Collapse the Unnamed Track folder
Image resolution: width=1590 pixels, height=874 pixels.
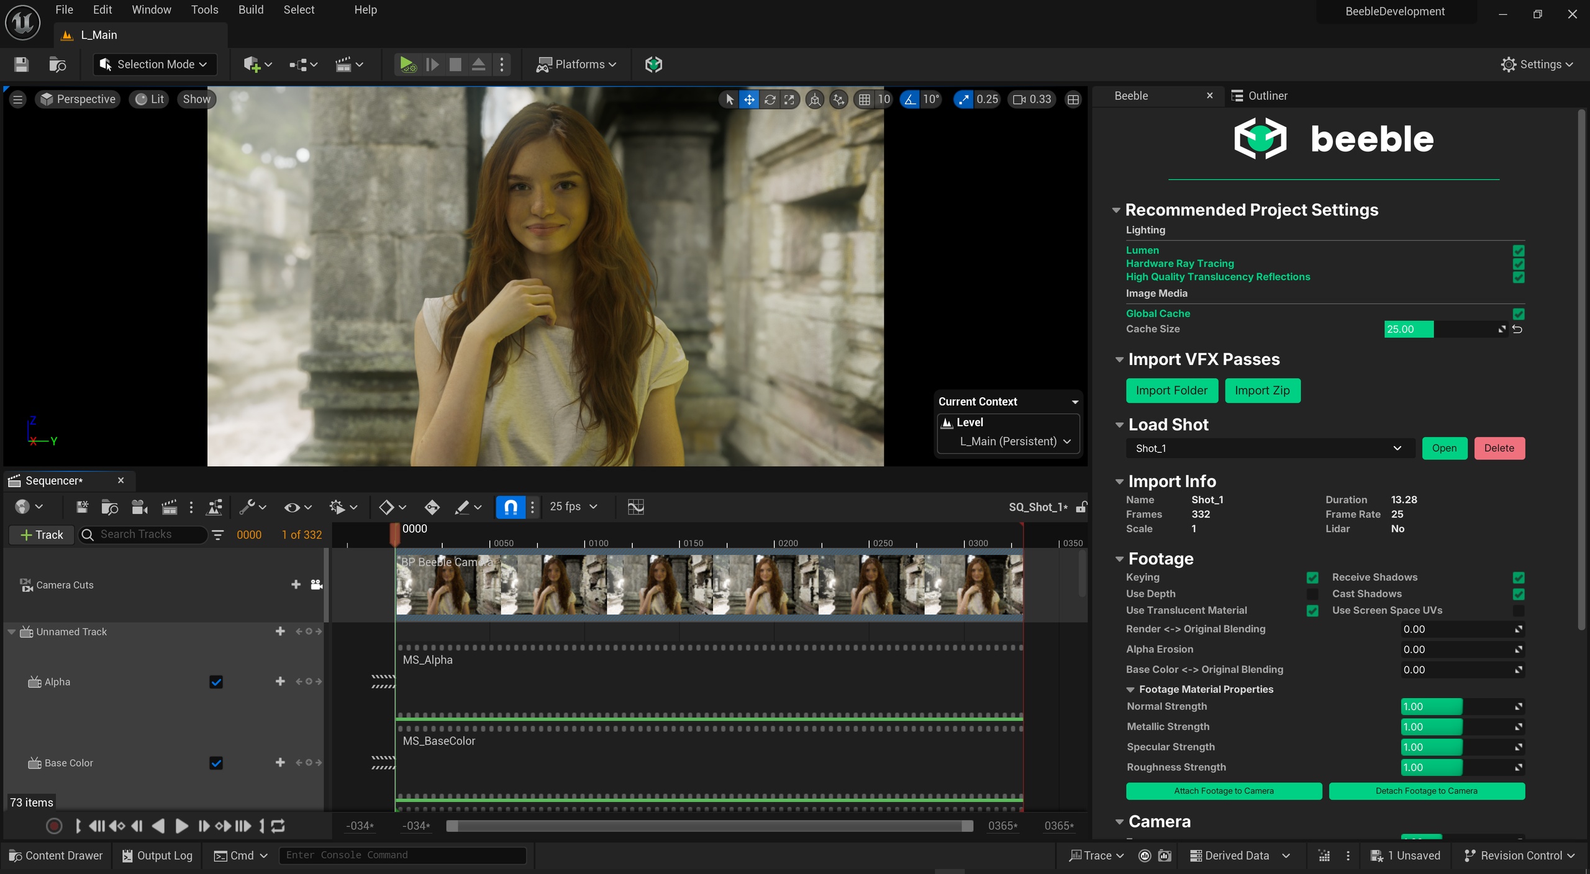pyautogui.click(x=12, y=631)
